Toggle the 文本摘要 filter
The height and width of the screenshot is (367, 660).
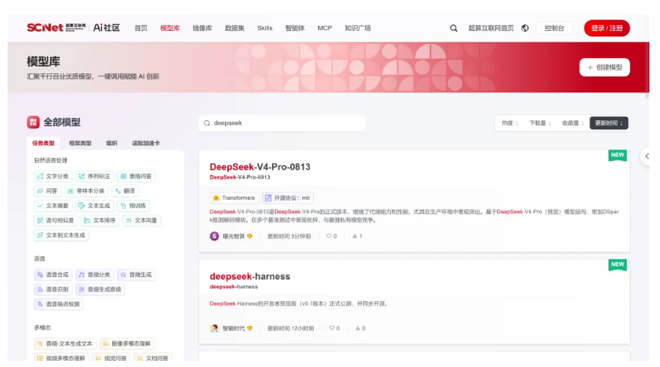pos(53,206)
